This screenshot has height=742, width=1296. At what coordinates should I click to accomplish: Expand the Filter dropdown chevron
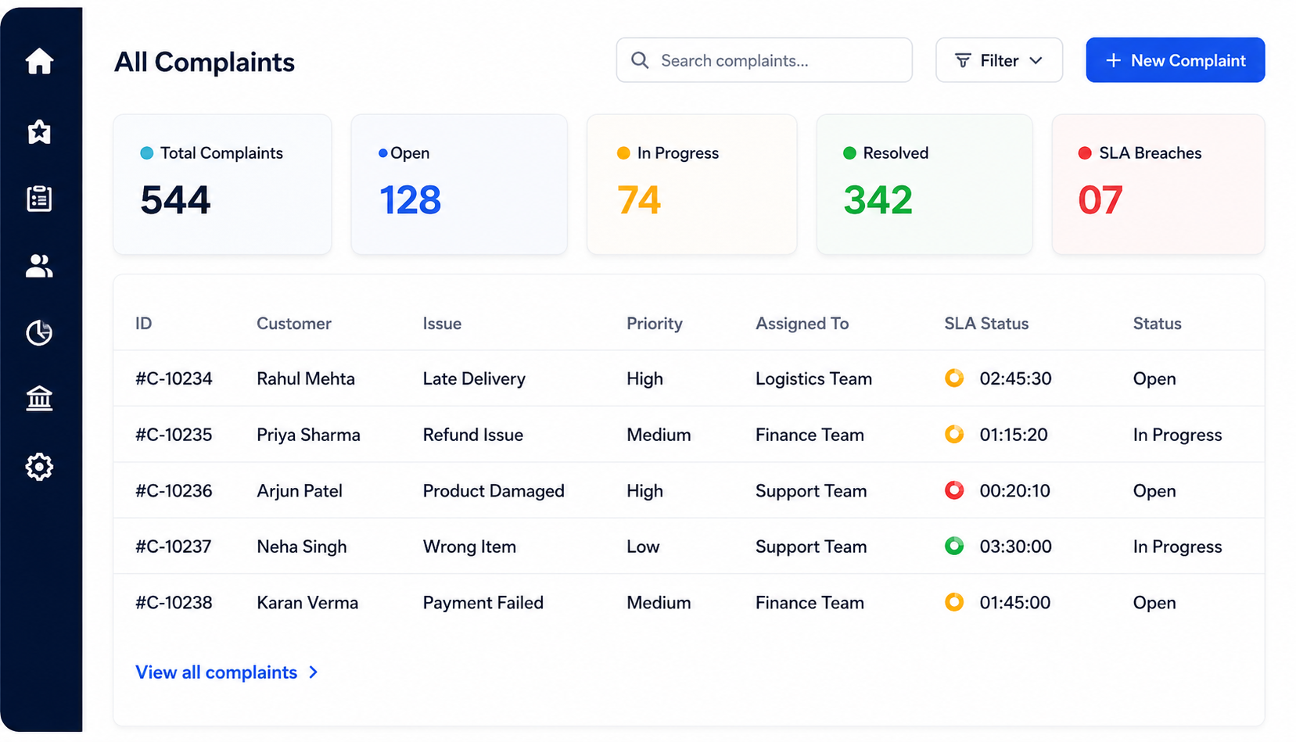point(1036,60)
